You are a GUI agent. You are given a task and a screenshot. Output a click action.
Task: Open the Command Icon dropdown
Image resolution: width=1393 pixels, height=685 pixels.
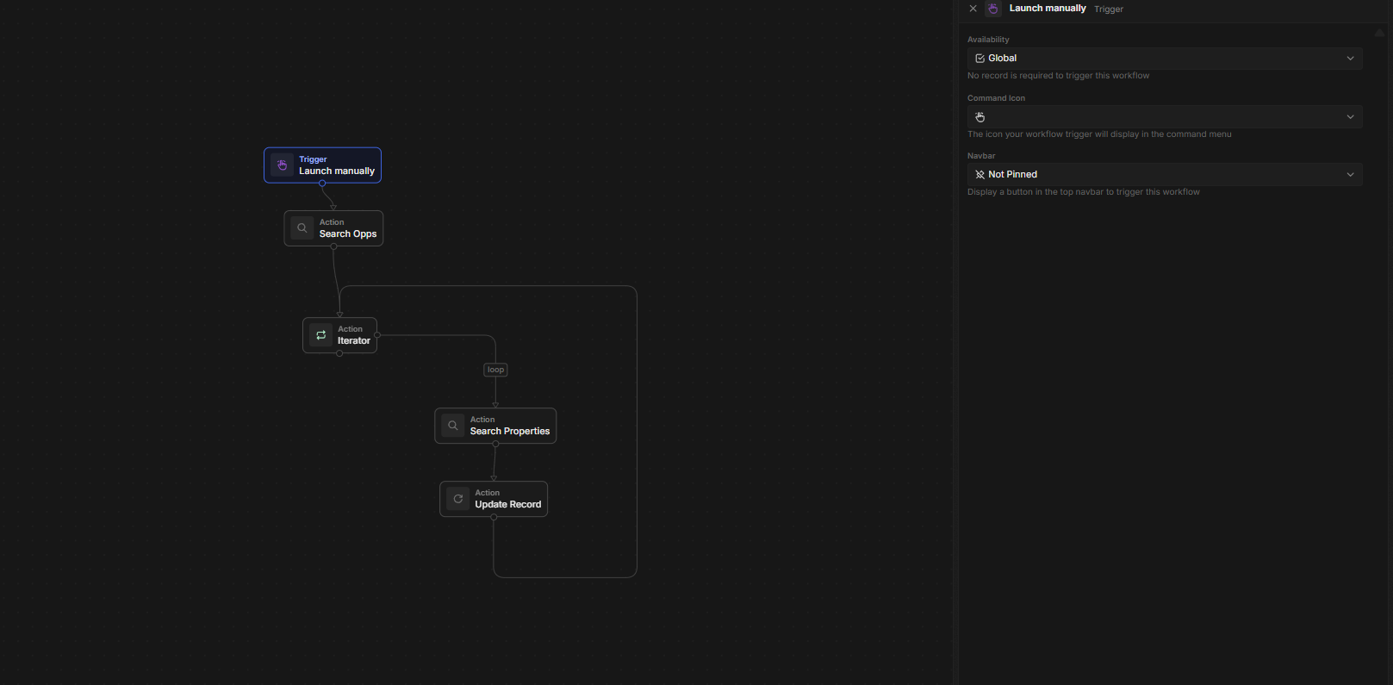click(1165, 116)
